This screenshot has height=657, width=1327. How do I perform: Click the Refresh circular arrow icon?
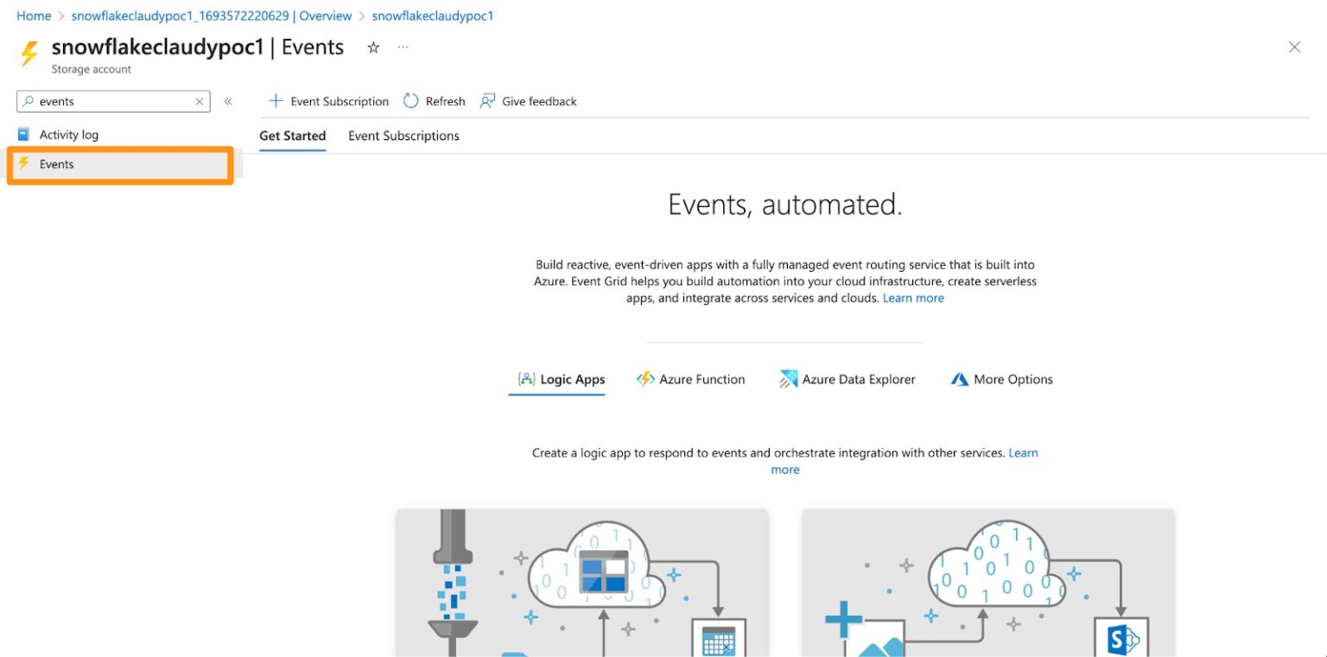(411, 101)
